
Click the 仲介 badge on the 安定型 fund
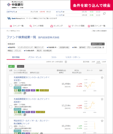[x=28, y=90]
